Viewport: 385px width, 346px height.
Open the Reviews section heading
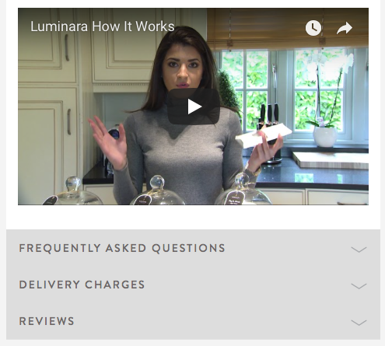pyautogui.click(x=47, y=321)
